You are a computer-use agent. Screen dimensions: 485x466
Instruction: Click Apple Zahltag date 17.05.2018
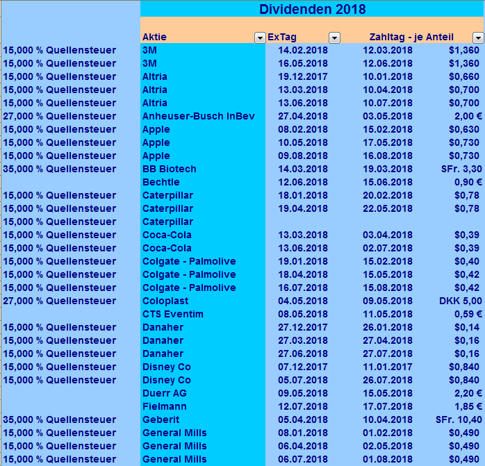pos(388,142)
